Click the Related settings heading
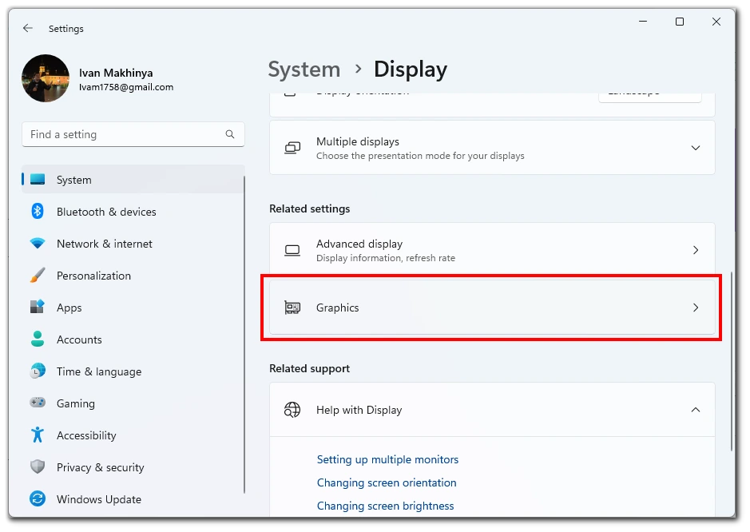The width and height of the screenshot is (750, 532). [x=309, y=208]
